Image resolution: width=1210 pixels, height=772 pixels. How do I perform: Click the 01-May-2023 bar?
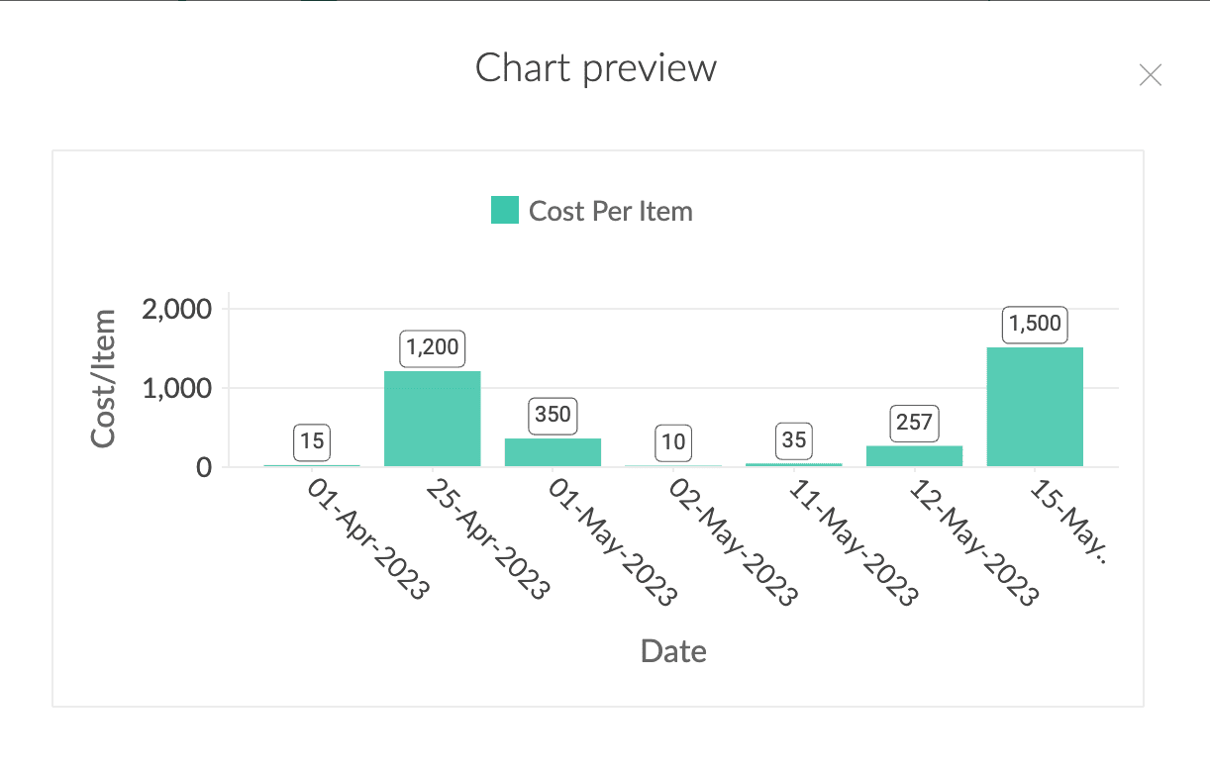pyautogui.click(x=553, y=452)
